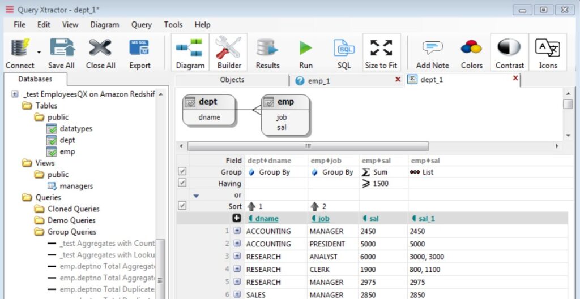Run the query with the green arrow
Screen dimensions: 580x299
(x=305, y=48)
